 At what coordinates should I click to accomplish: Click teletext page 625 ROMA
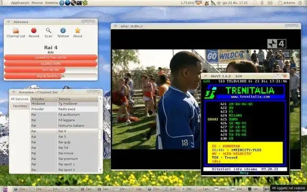coord(229,120)
